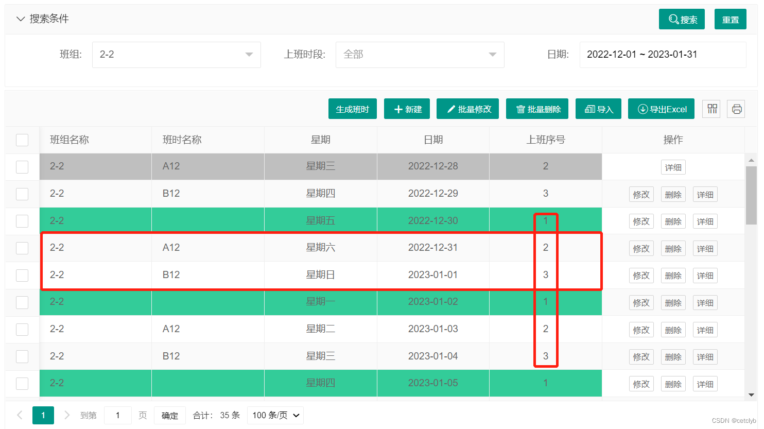This screenshot has height=429, width=764.
Task: Click the 2022-12-31 date cell
Action: click(433, 248)
